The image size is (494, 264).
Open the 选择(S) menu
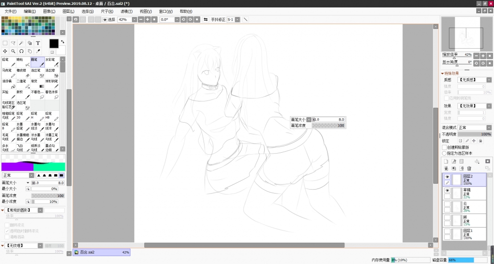click(87, 11)
